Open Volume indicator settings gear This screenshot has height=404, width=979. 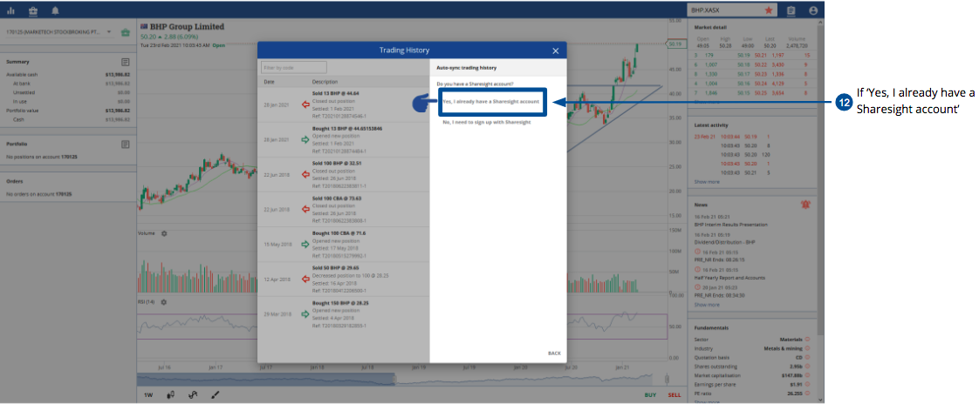[x=164, y=233]
